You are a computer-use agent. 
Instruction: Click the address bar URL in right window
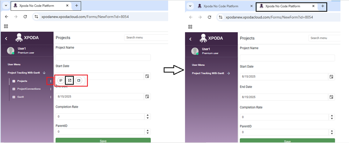269,17
